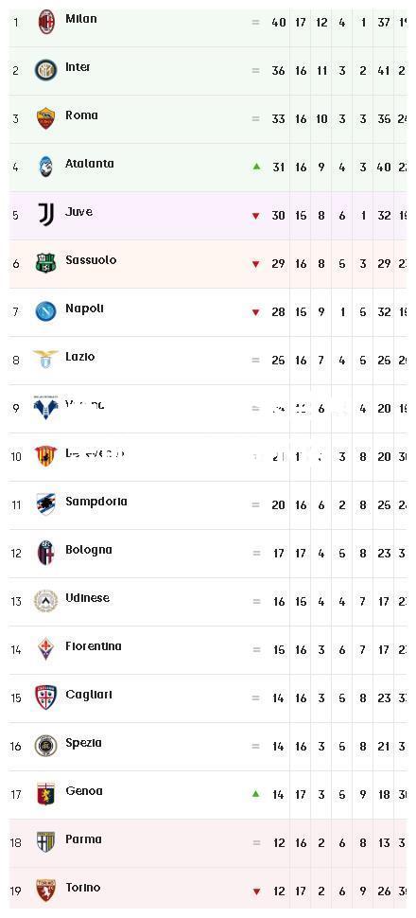Click Atalanta's green up-arrow indicator
416x918 pixels.
(x=255, y=167)
